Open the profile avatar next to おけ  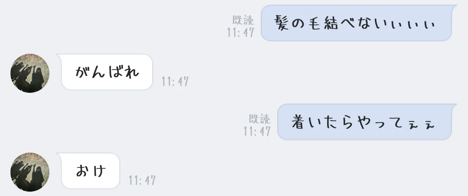pyautogui.click(x=30, y=172)
